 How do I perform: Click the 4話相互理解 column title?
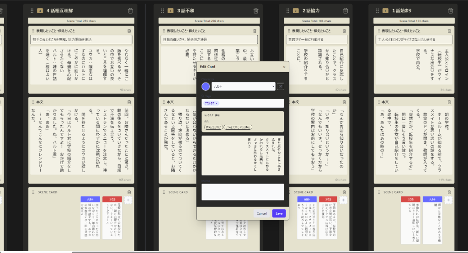60,11
